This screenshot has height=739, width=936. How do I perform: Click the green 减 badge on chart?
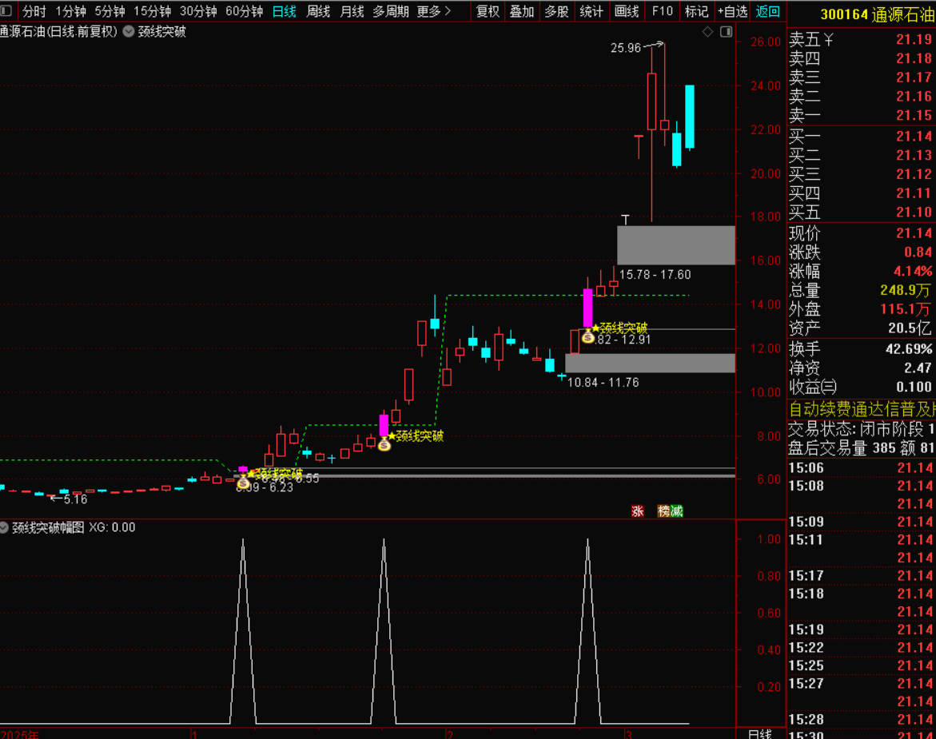pyautogui.click(x=677, y=511)
